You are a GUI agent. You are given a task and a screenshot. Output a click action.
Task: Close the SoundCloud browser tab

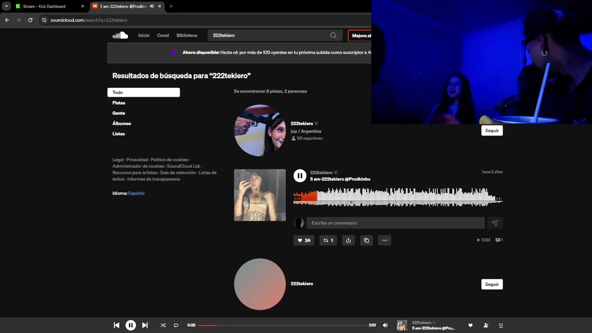click(x=160, y=6)
